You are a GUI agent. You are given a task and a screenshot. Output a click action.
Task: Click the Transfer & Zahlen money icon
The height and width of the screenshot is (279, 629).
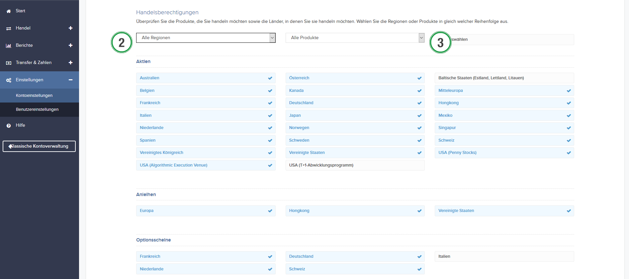9,63
